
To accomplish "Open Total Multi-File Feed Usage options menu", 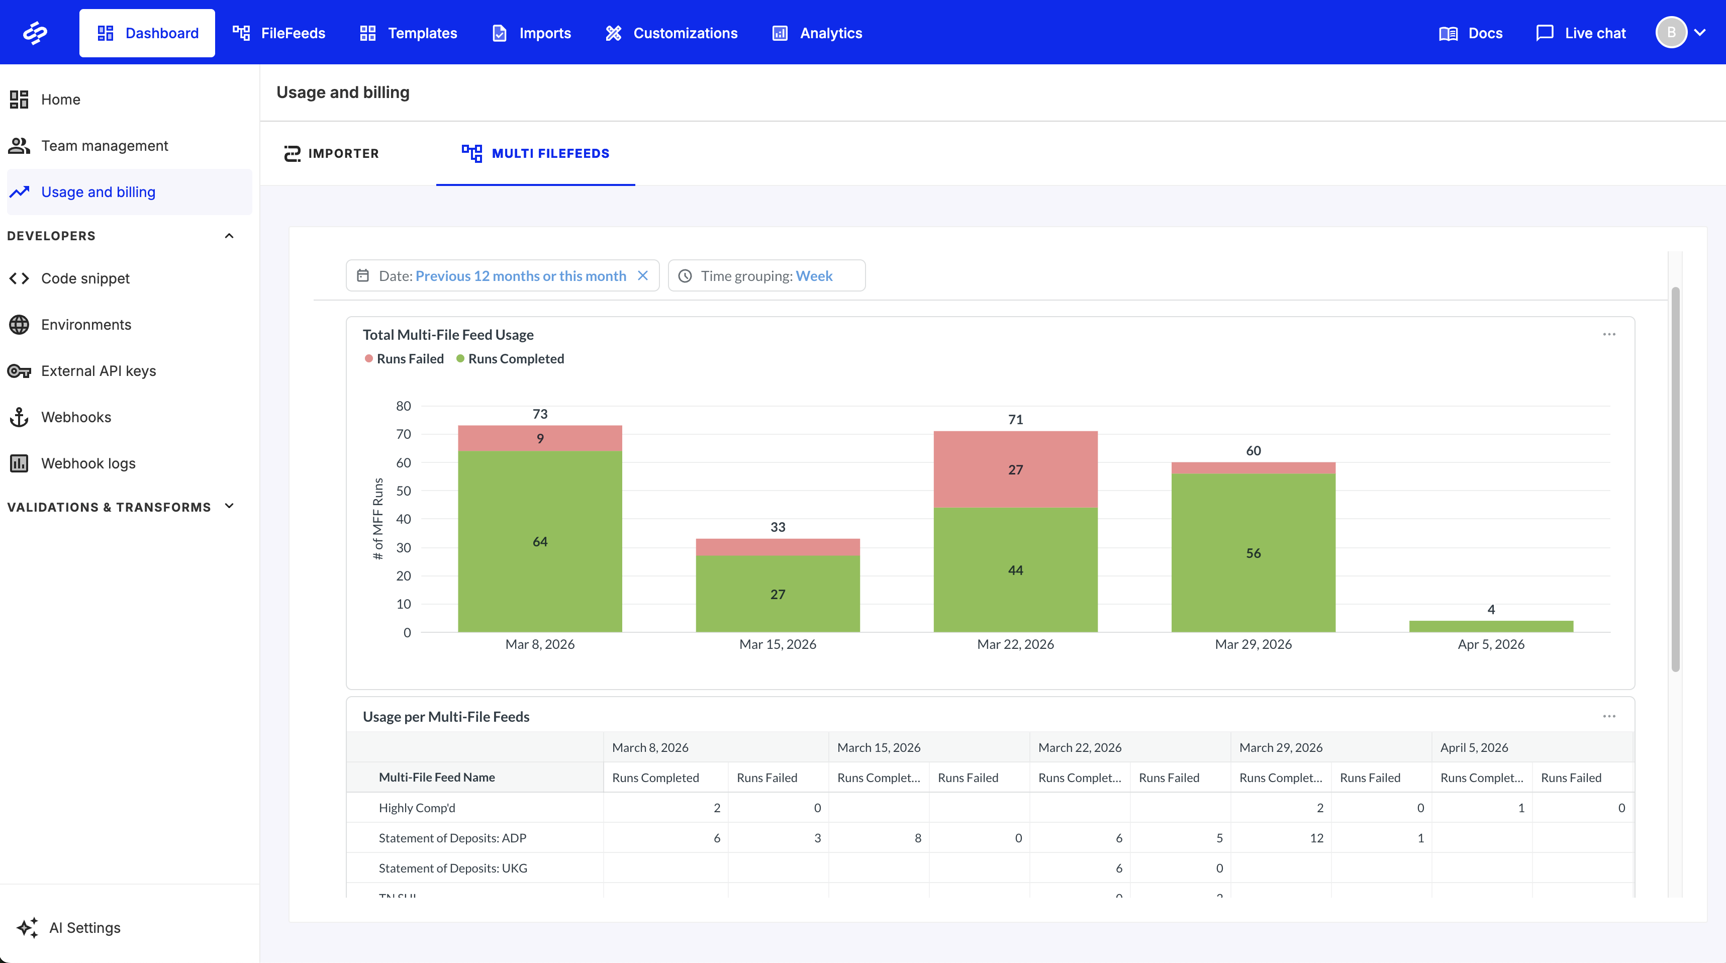I will pos(1609,334).
